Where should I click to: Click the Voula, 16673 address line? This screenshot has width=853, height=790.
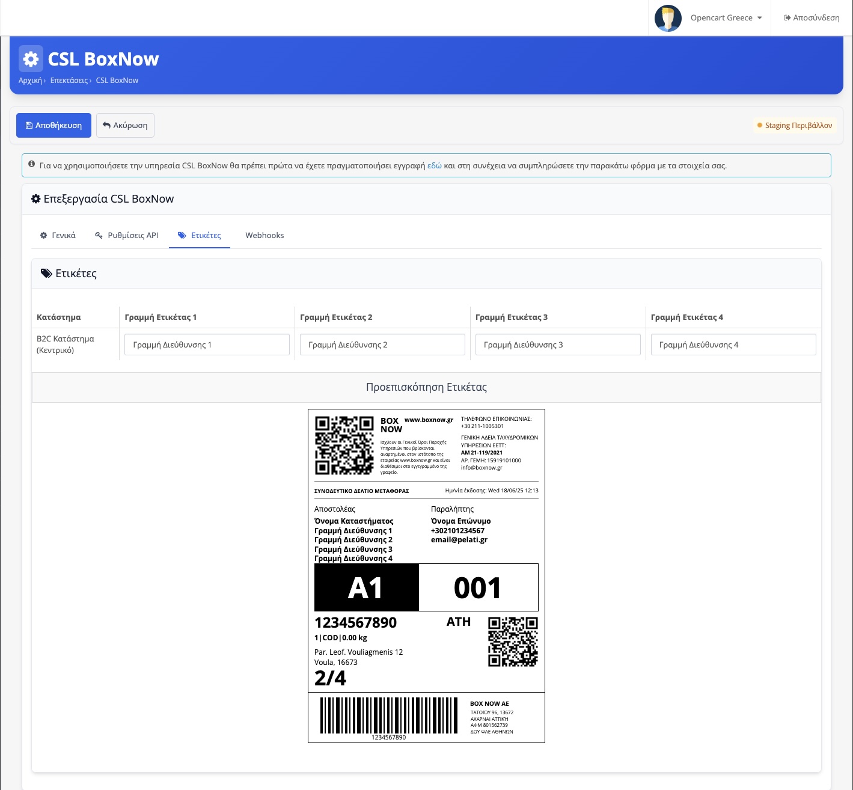pyautogui.click(x=336, y=663)
